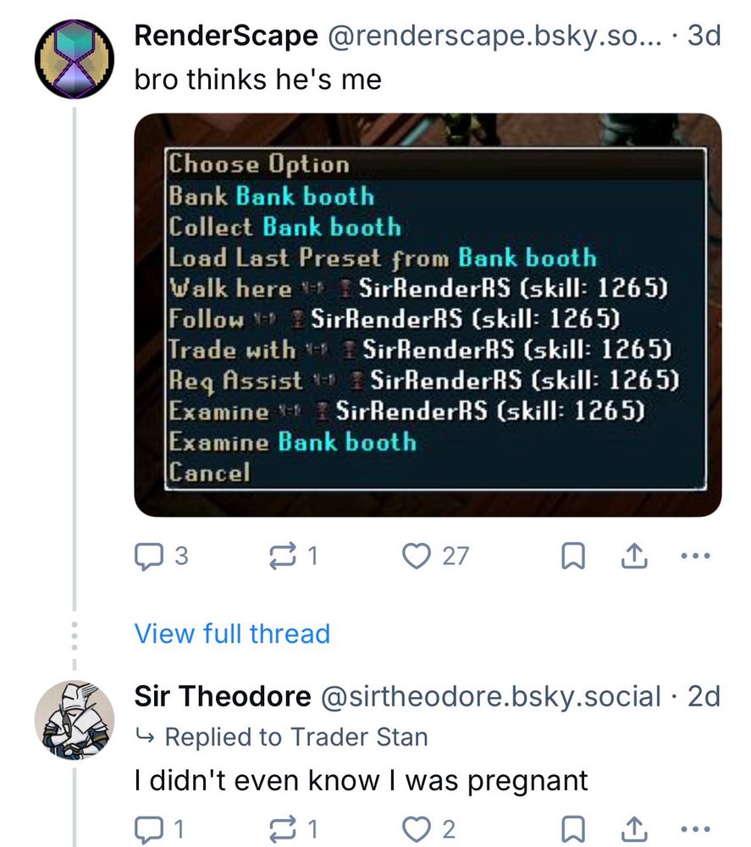Expand the collapsed thread dots indicator
751x847 pixels.
pos(75,635)
